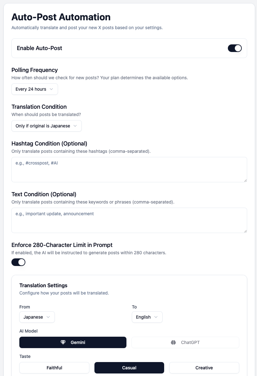Open the To language English dropdown
This screenshot has width=257, height=376.
(147, 317)
